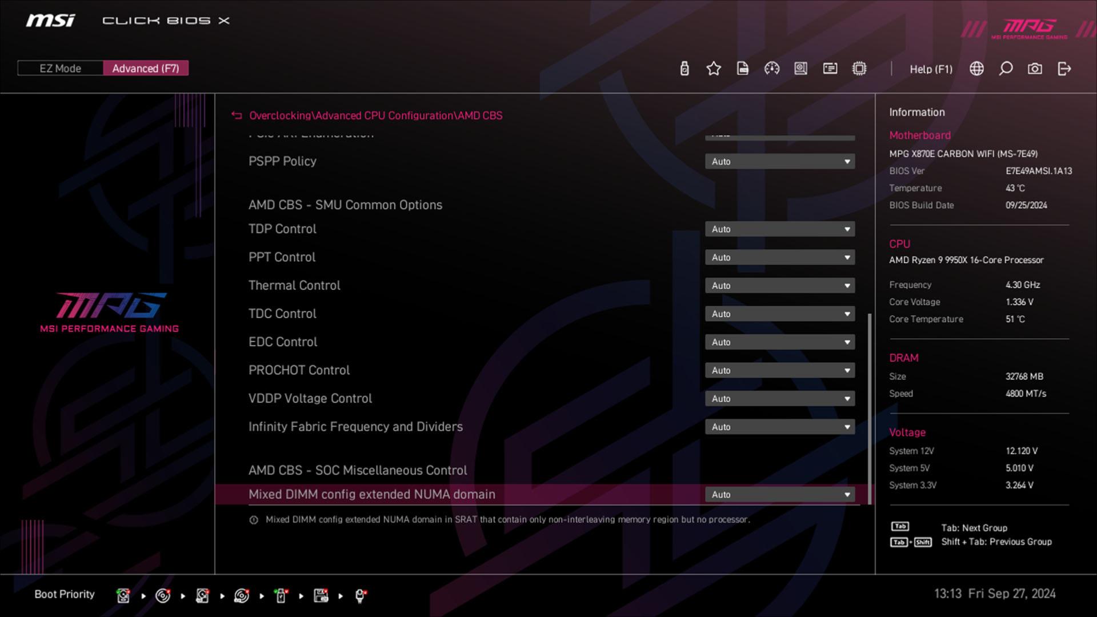Click the exit BIOS icon
The width and height of the screenshot is (1097, 617).
click(x=1064, y=69)
